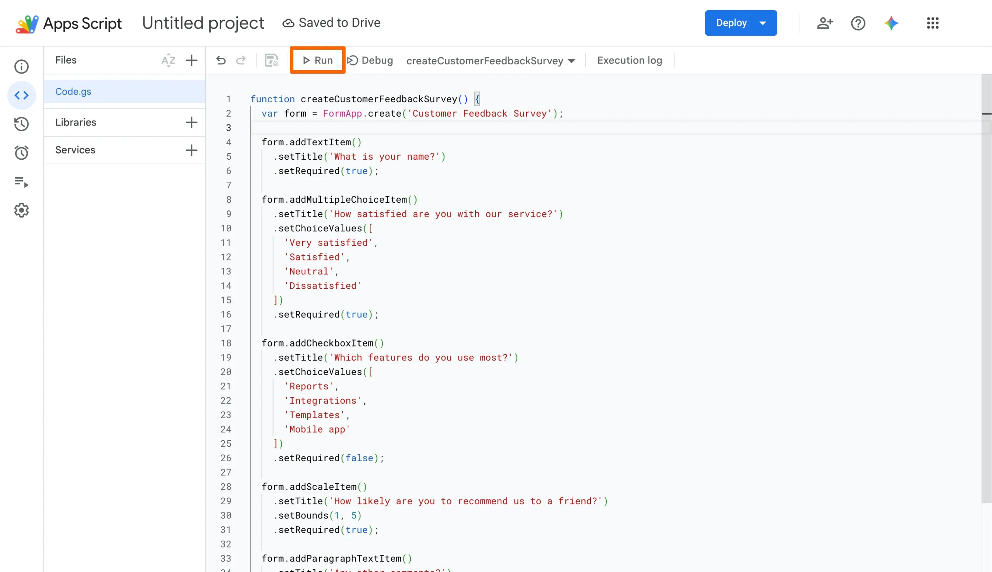Undo the last edit
The width and height of the screenshot is (992, 572).
[x=221, y=60]
